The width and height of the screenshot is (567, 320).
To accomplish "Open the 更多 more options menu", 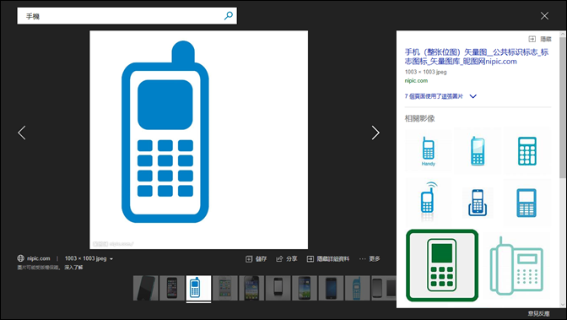I will (370, 259).
